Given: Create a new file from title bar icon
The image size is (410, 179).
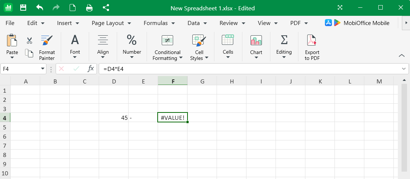Looking at the screenshot, I should coord(73,8).
